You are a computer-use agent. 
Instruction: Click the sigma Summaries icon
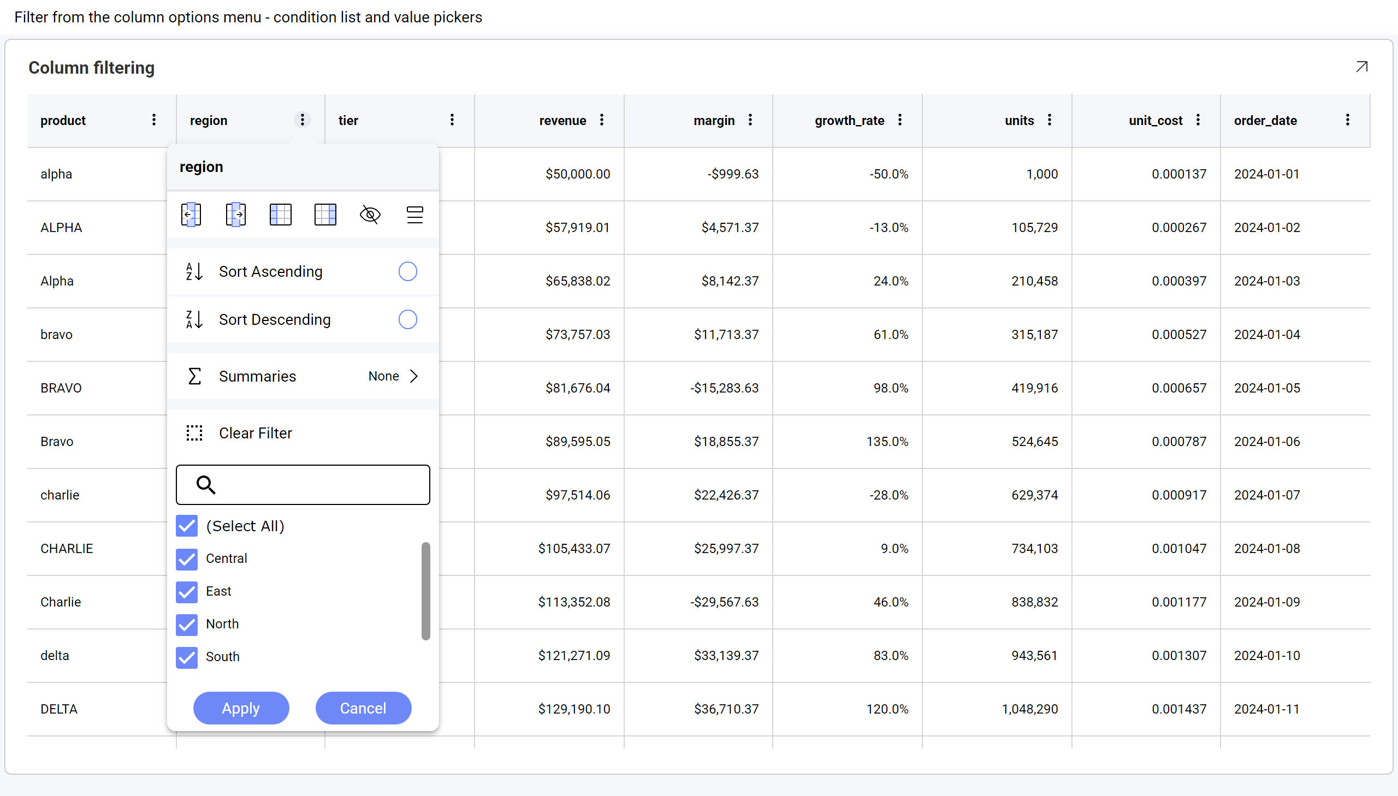(x=194, y=376)
